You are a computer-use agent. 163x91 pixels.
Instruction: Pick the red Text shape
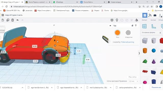[x=145, y=71]
